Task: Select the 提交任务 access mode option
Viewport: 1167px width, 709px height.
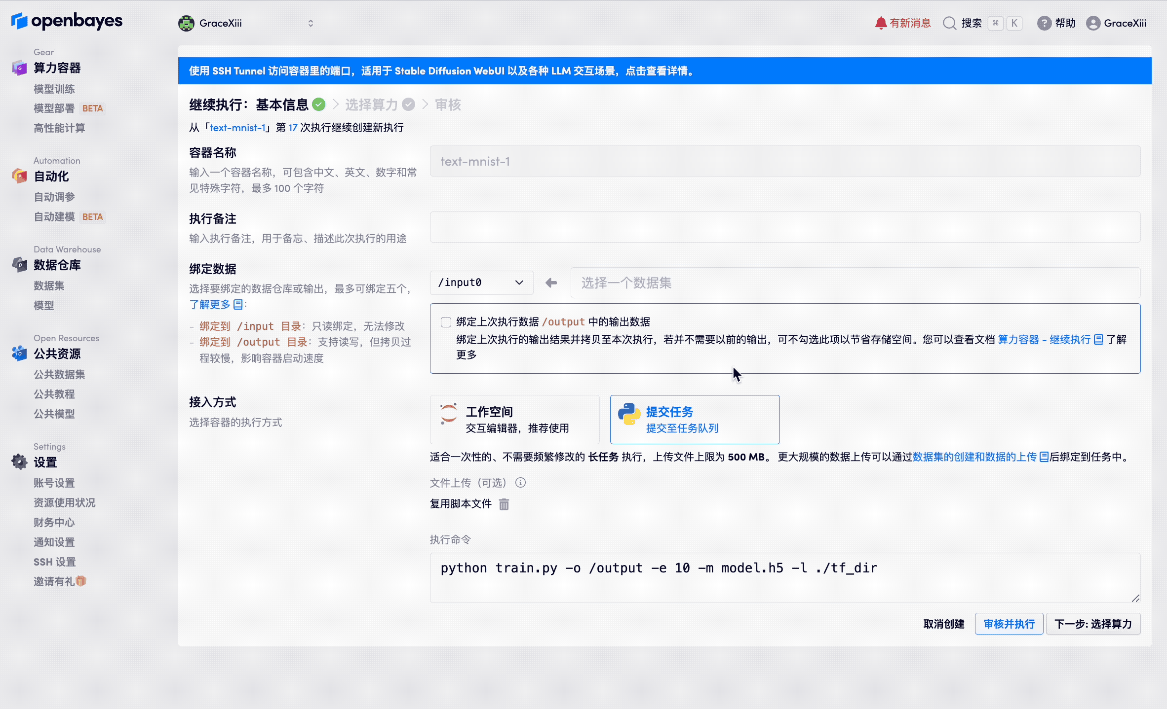Action: click(x=695, y=420)
